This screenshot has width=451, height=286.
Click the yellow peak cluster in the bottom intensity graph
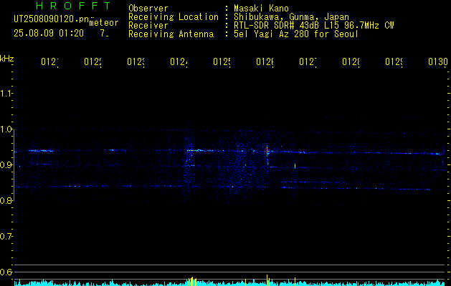[192, 282]
